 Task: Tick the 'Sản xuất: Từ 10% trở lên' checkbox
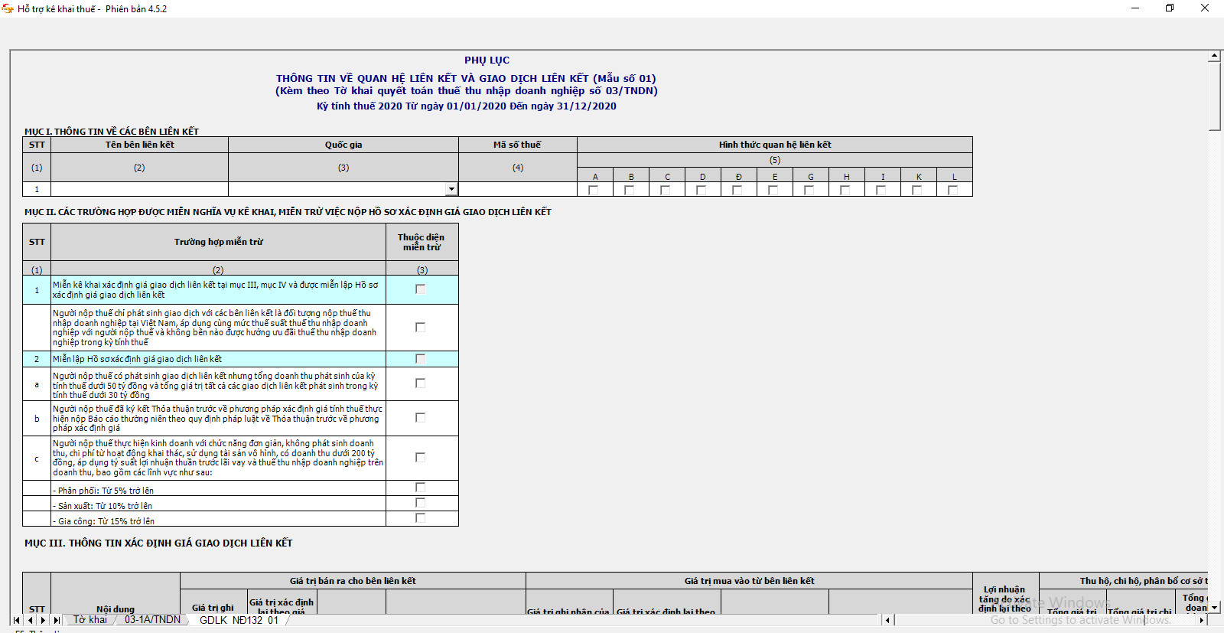[x=420, y=503]
